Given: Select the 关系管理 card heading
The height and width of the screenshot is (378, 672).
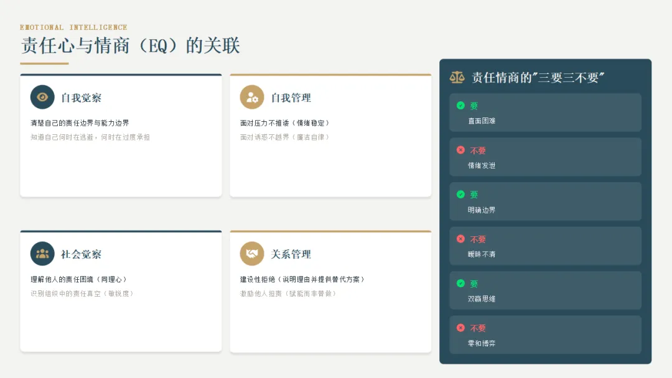Looking at the screenshot, I should 291,254.
